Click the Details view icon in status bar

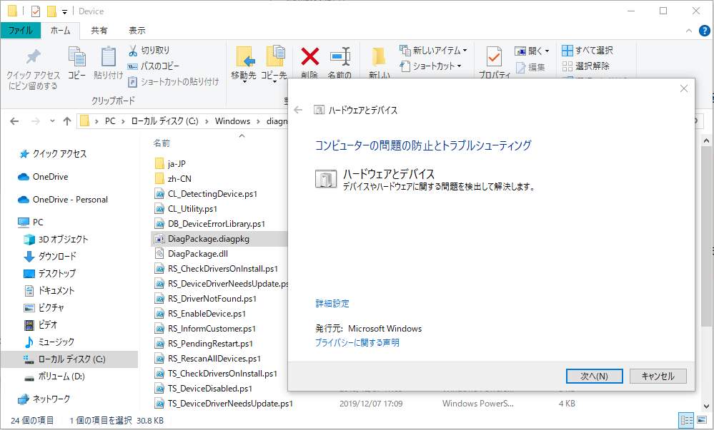pos(686,420)
